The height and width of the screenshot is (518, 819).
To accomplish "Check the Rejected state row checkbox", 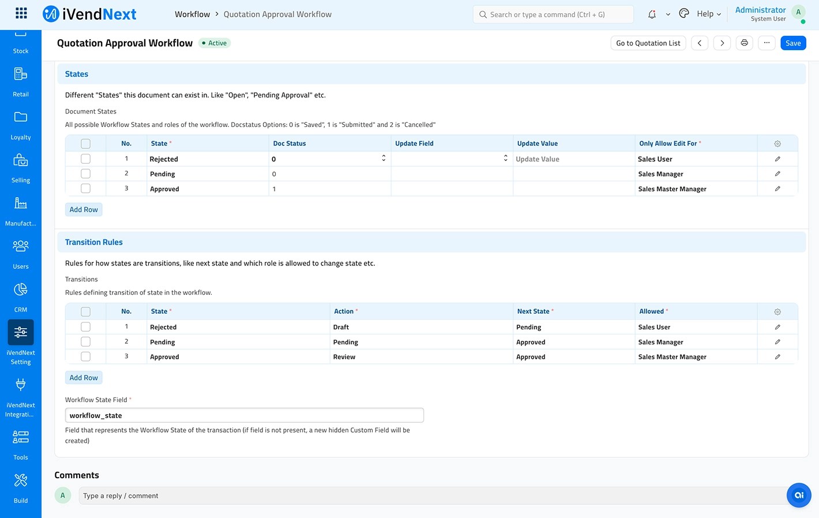I will coord(86,159).
